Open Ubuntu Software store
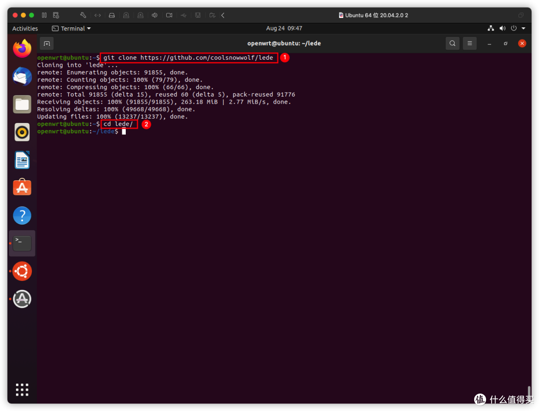539x411 pixels. 22,188
